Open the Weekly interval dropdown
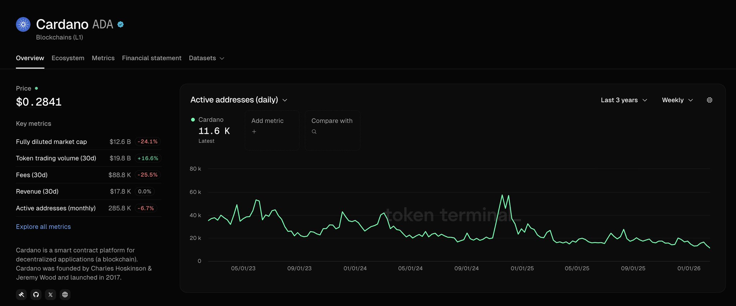The height and width of the screenshot is (306, 736). tap(677, 100)
